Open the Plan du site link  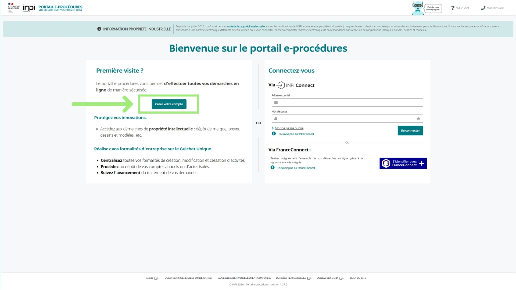pyautogui.click(x=358, y=278)
